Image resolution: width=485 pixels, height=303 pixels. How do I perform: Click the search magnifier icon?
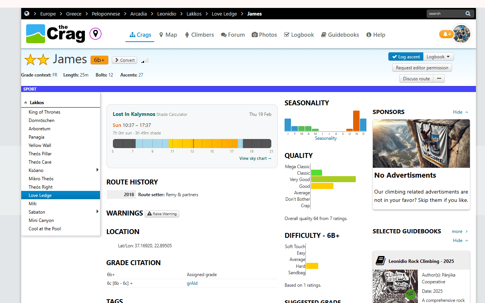tap(468, 14)
